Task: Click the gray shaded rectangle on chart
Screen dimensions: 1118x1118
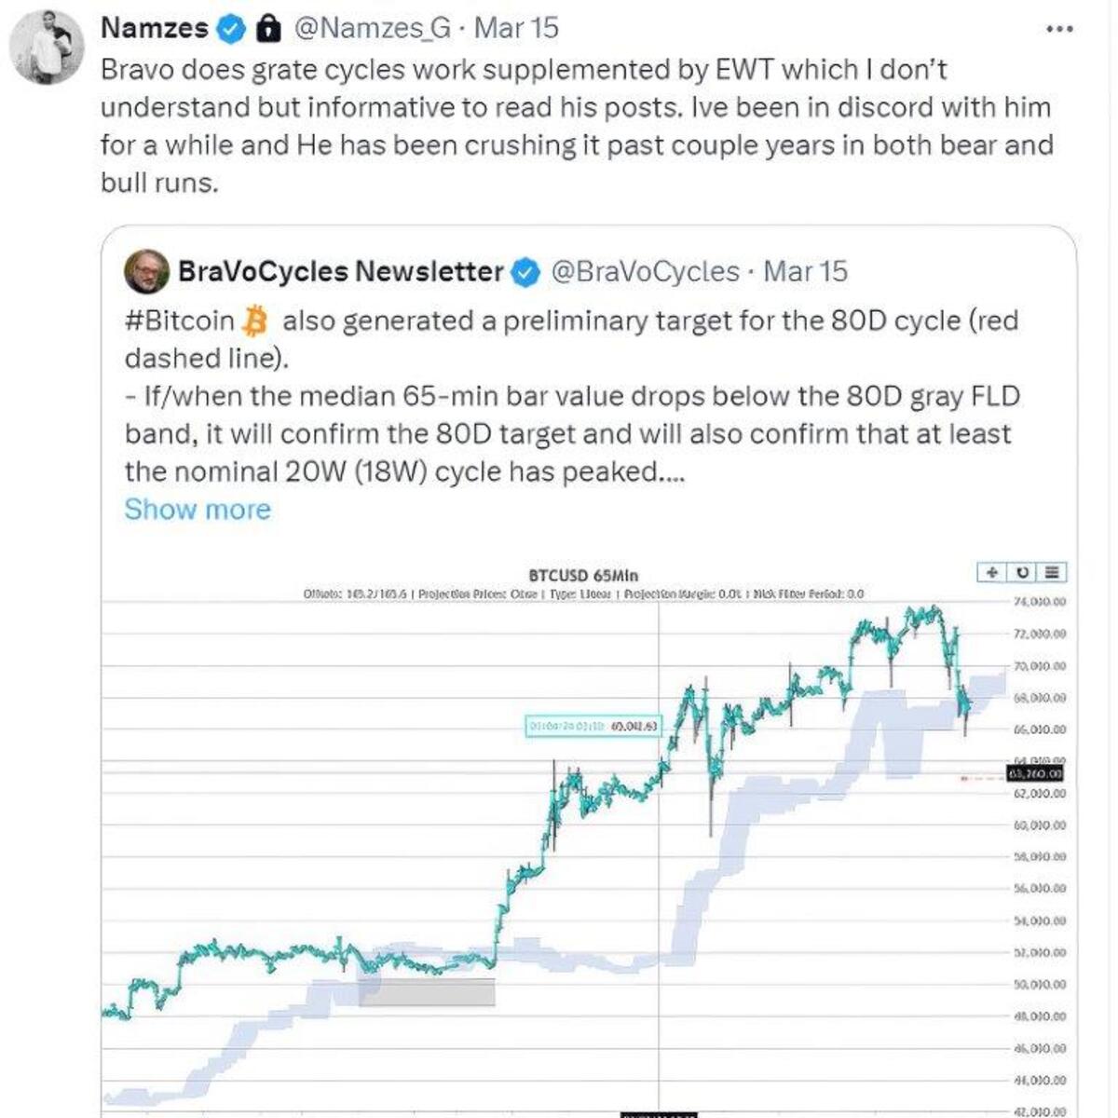Action: [427, 992]
